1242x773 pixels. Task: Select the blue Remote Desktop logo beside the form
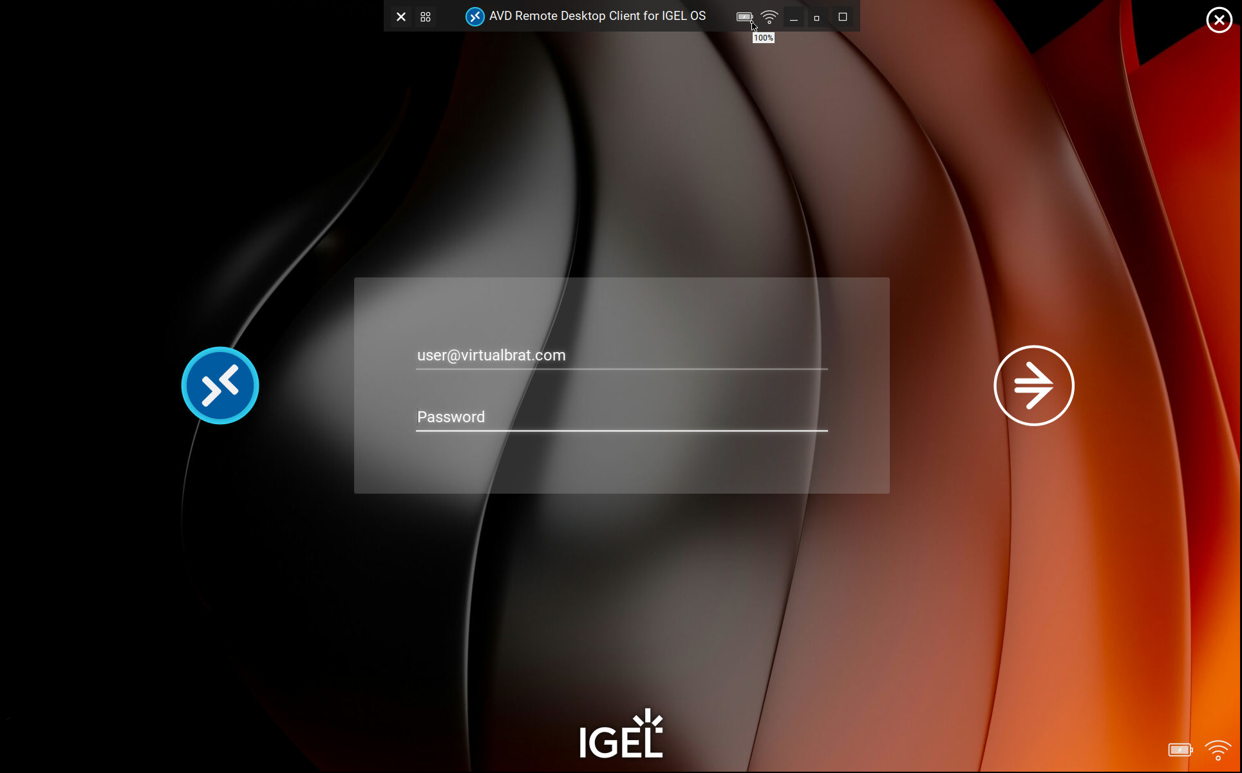[220, 386]
